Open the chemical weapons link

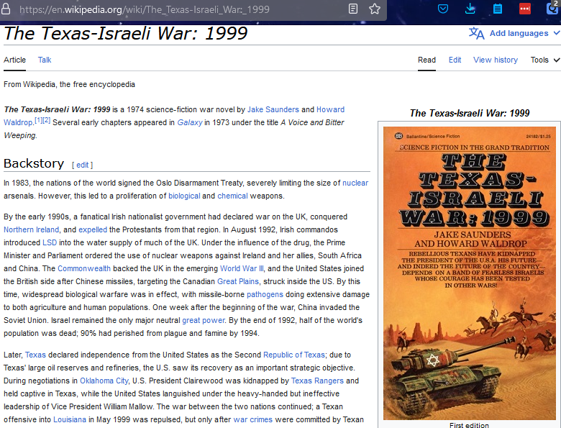232,196
